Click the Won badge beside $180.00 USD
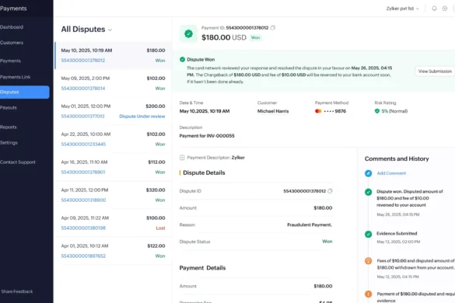 (x=255, y=38)
